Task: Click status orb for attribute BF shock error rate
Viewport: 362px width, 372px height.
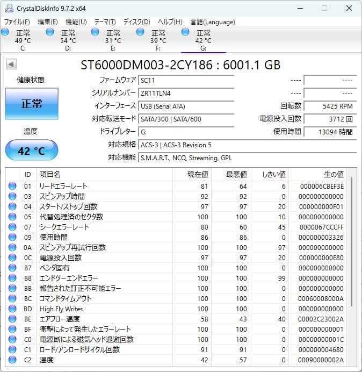Action: pos(12,329)
